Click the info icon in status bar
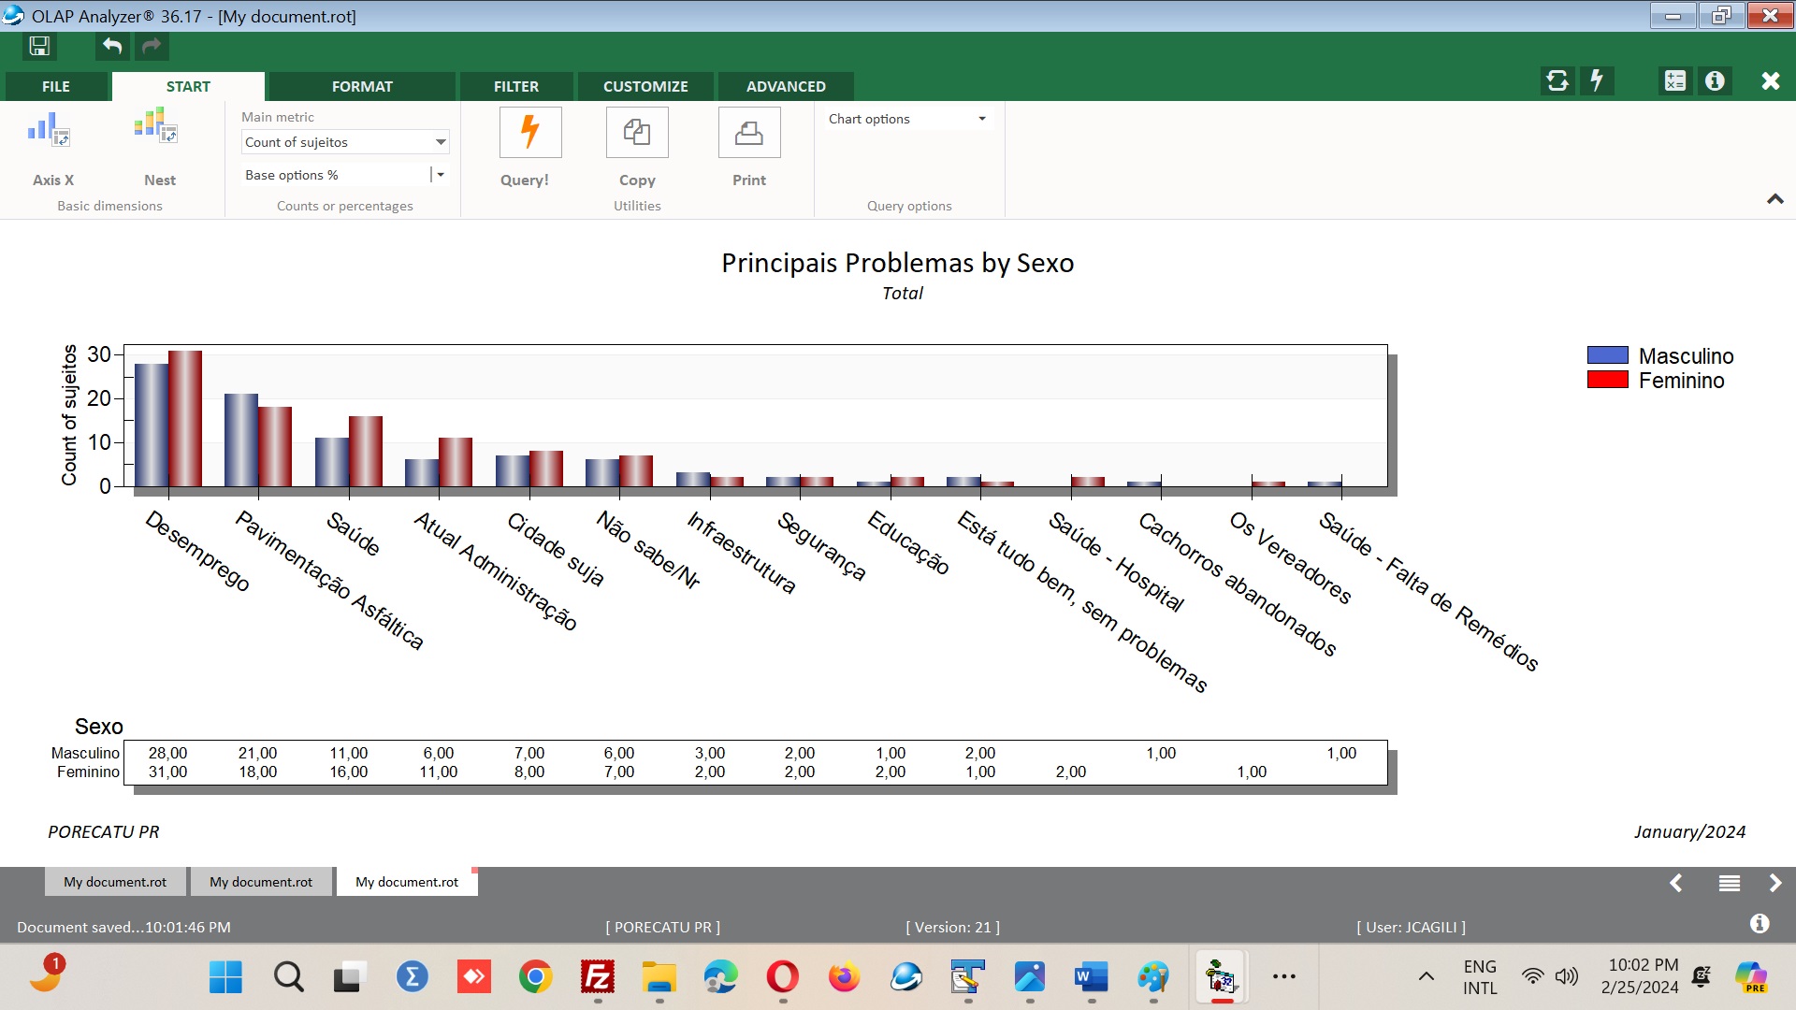Viewport: 1796px width, 1010px height. [1760, 924]
